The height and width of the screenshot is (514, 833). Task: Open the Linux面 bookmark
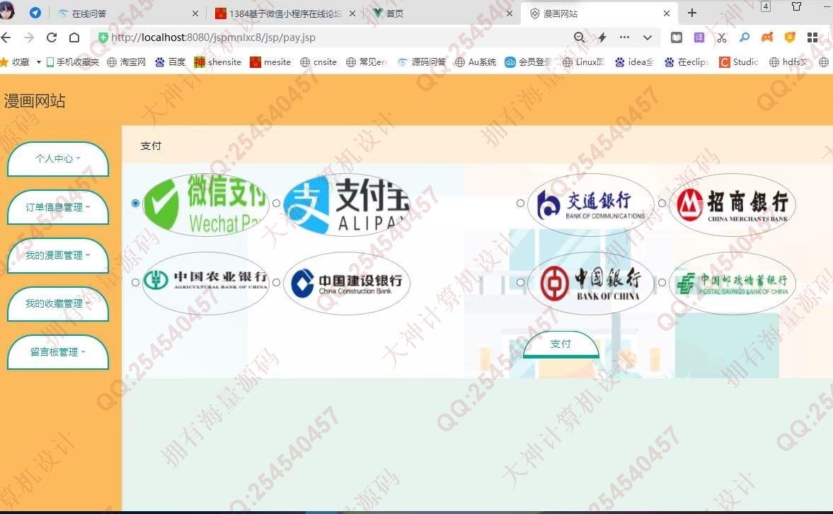(582, 62)
